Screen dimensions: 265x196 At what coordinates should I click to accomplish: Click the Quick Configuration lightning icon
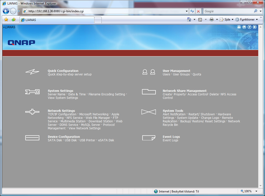point(32,72)
